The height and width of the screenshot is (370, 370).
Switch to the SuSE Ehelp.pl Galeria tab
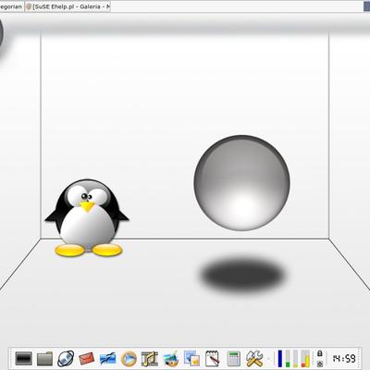pyautogui.click(x=68, y=6)
